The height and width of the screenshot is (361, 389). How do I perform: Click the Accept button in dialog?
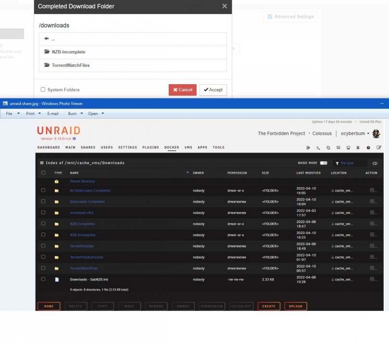(213, 90)
